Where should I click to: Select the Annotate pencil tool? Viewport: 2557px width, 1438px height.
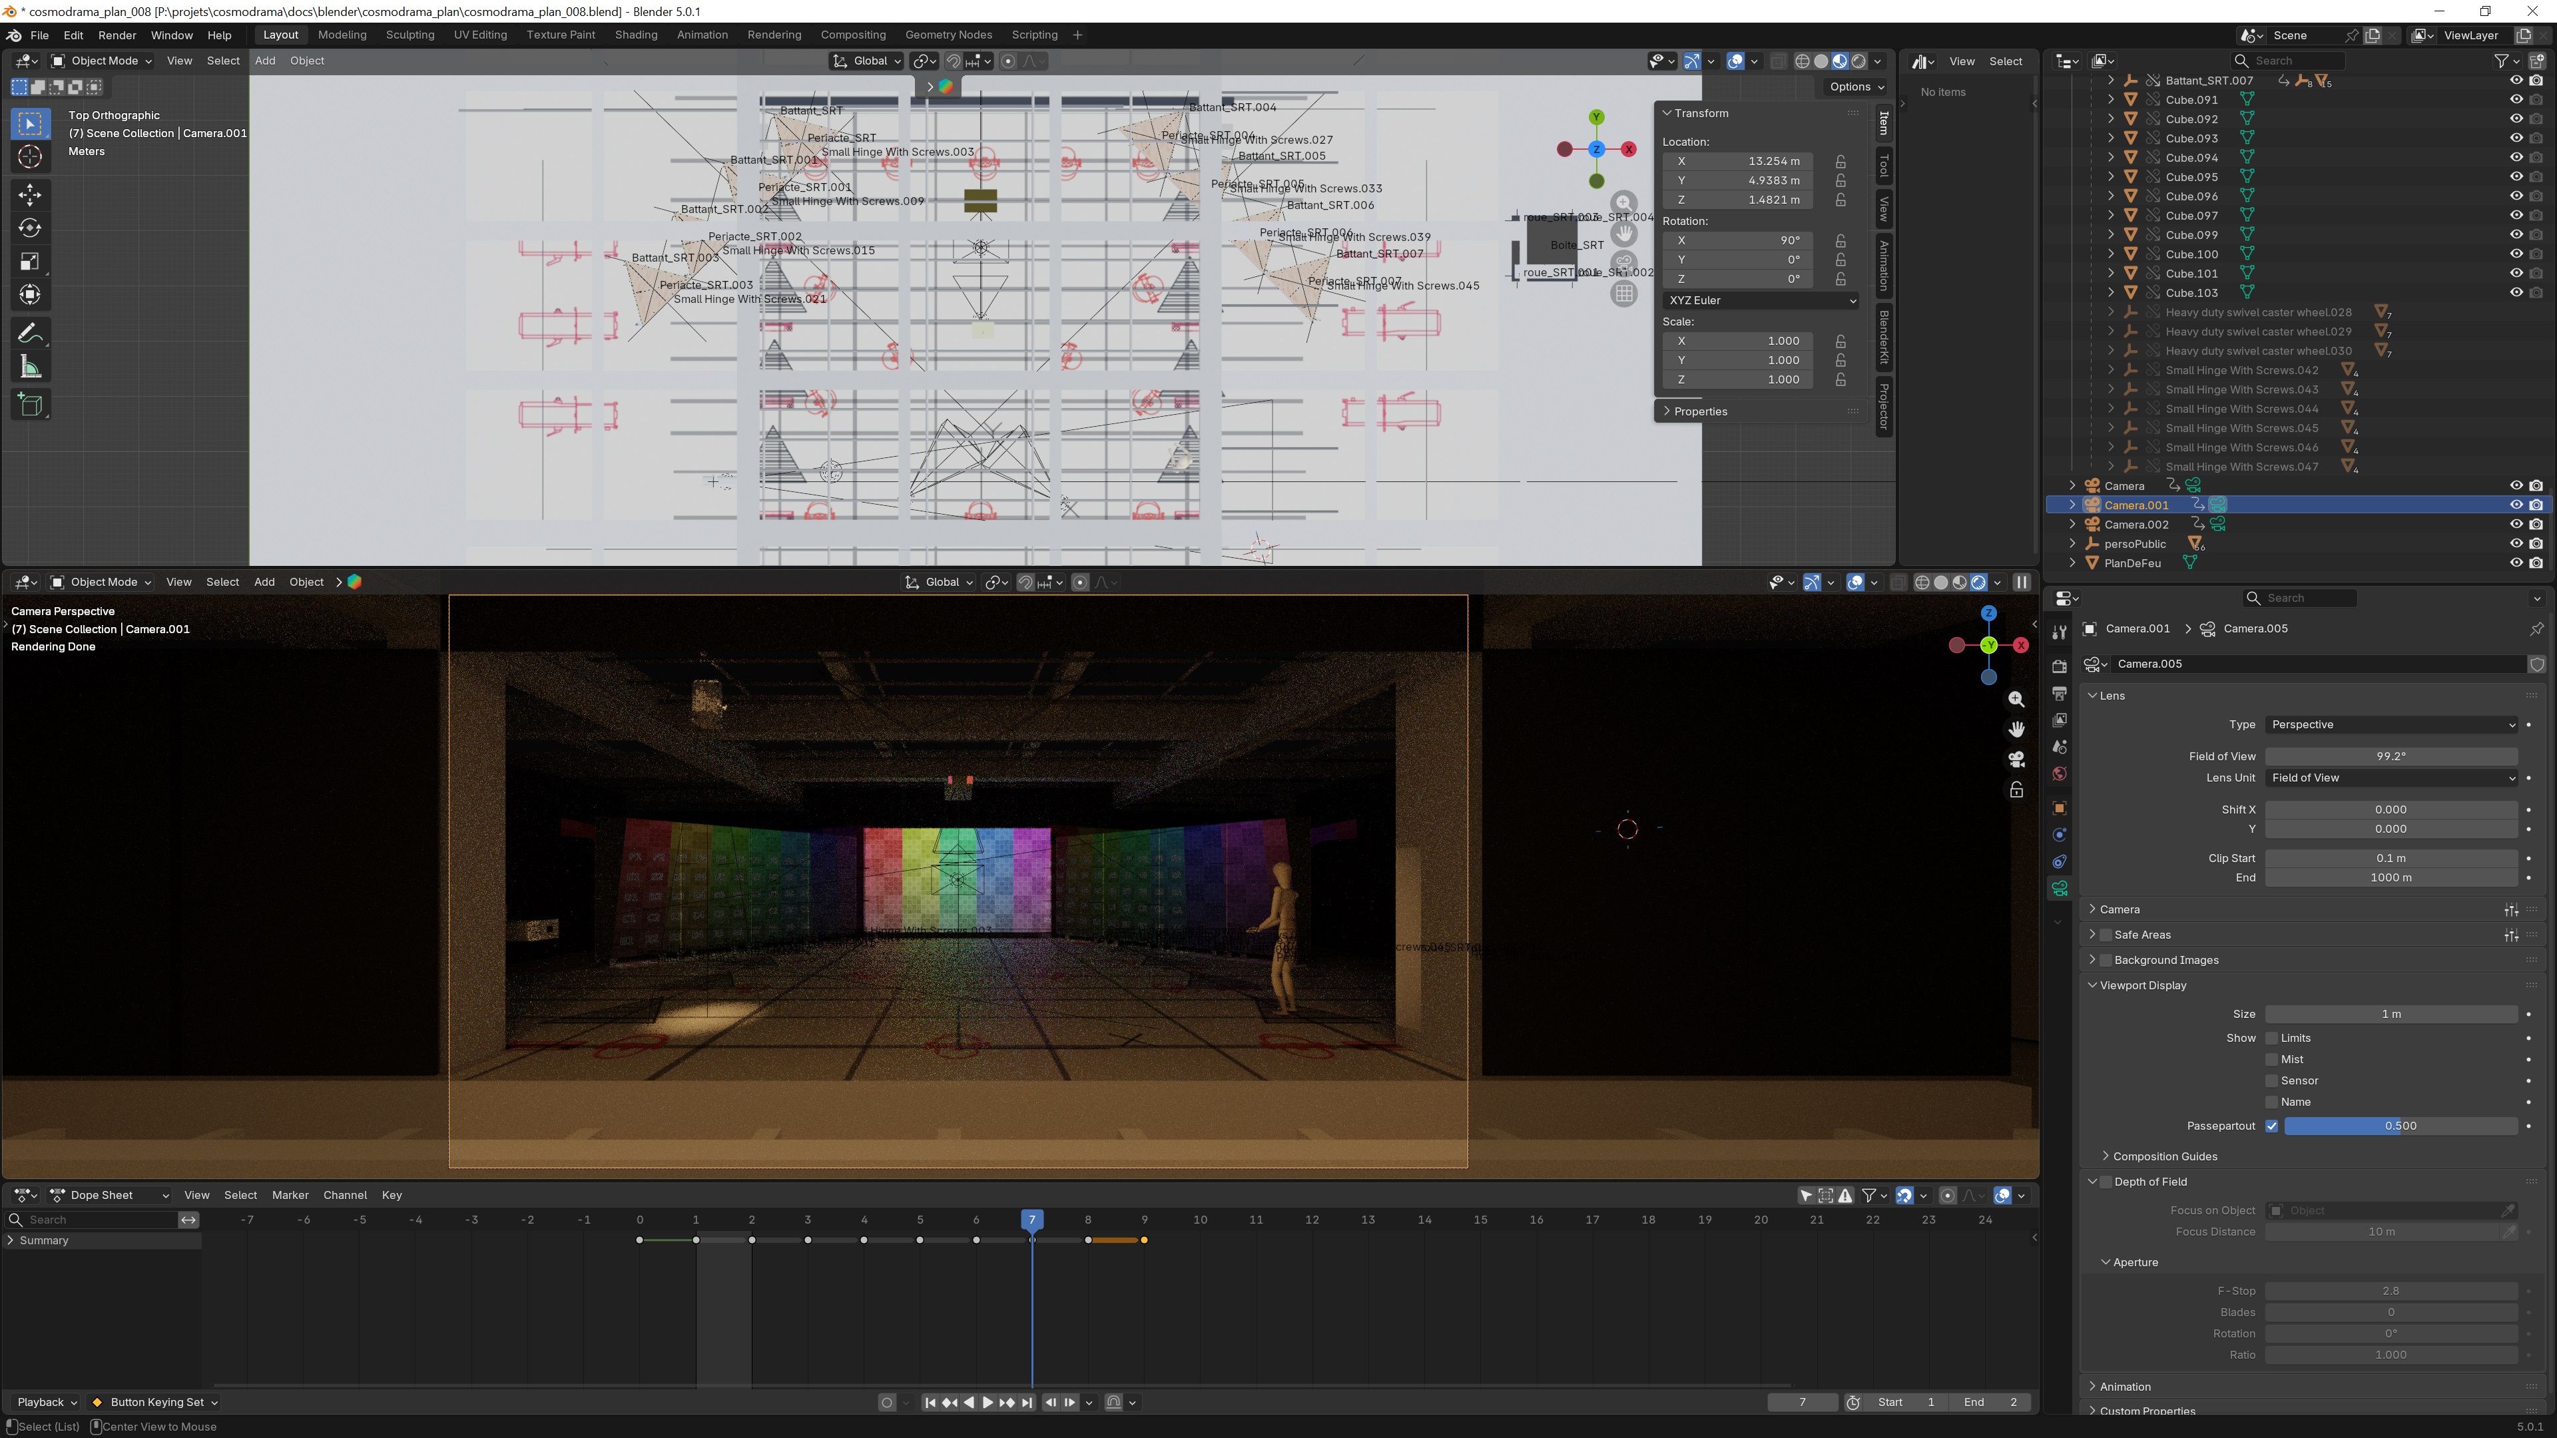coord(30,332)
